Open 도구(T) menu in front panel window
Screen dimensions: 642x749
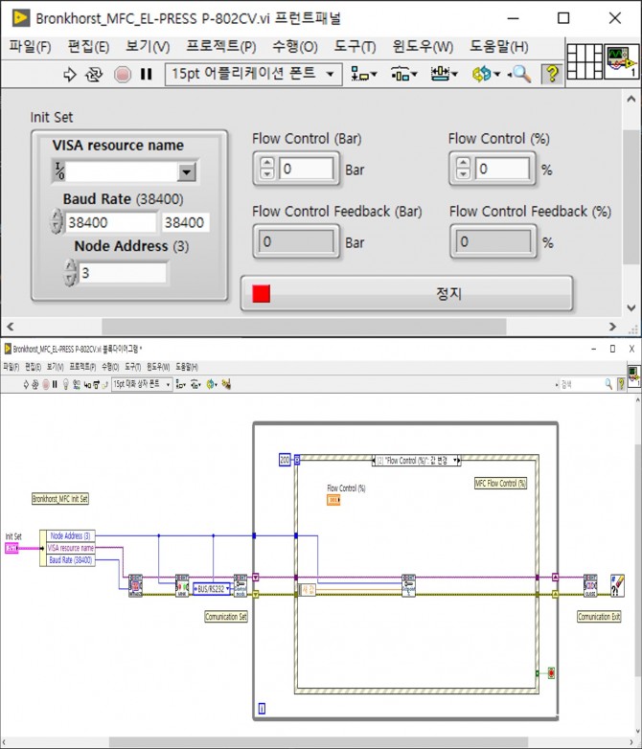point(355,47)
